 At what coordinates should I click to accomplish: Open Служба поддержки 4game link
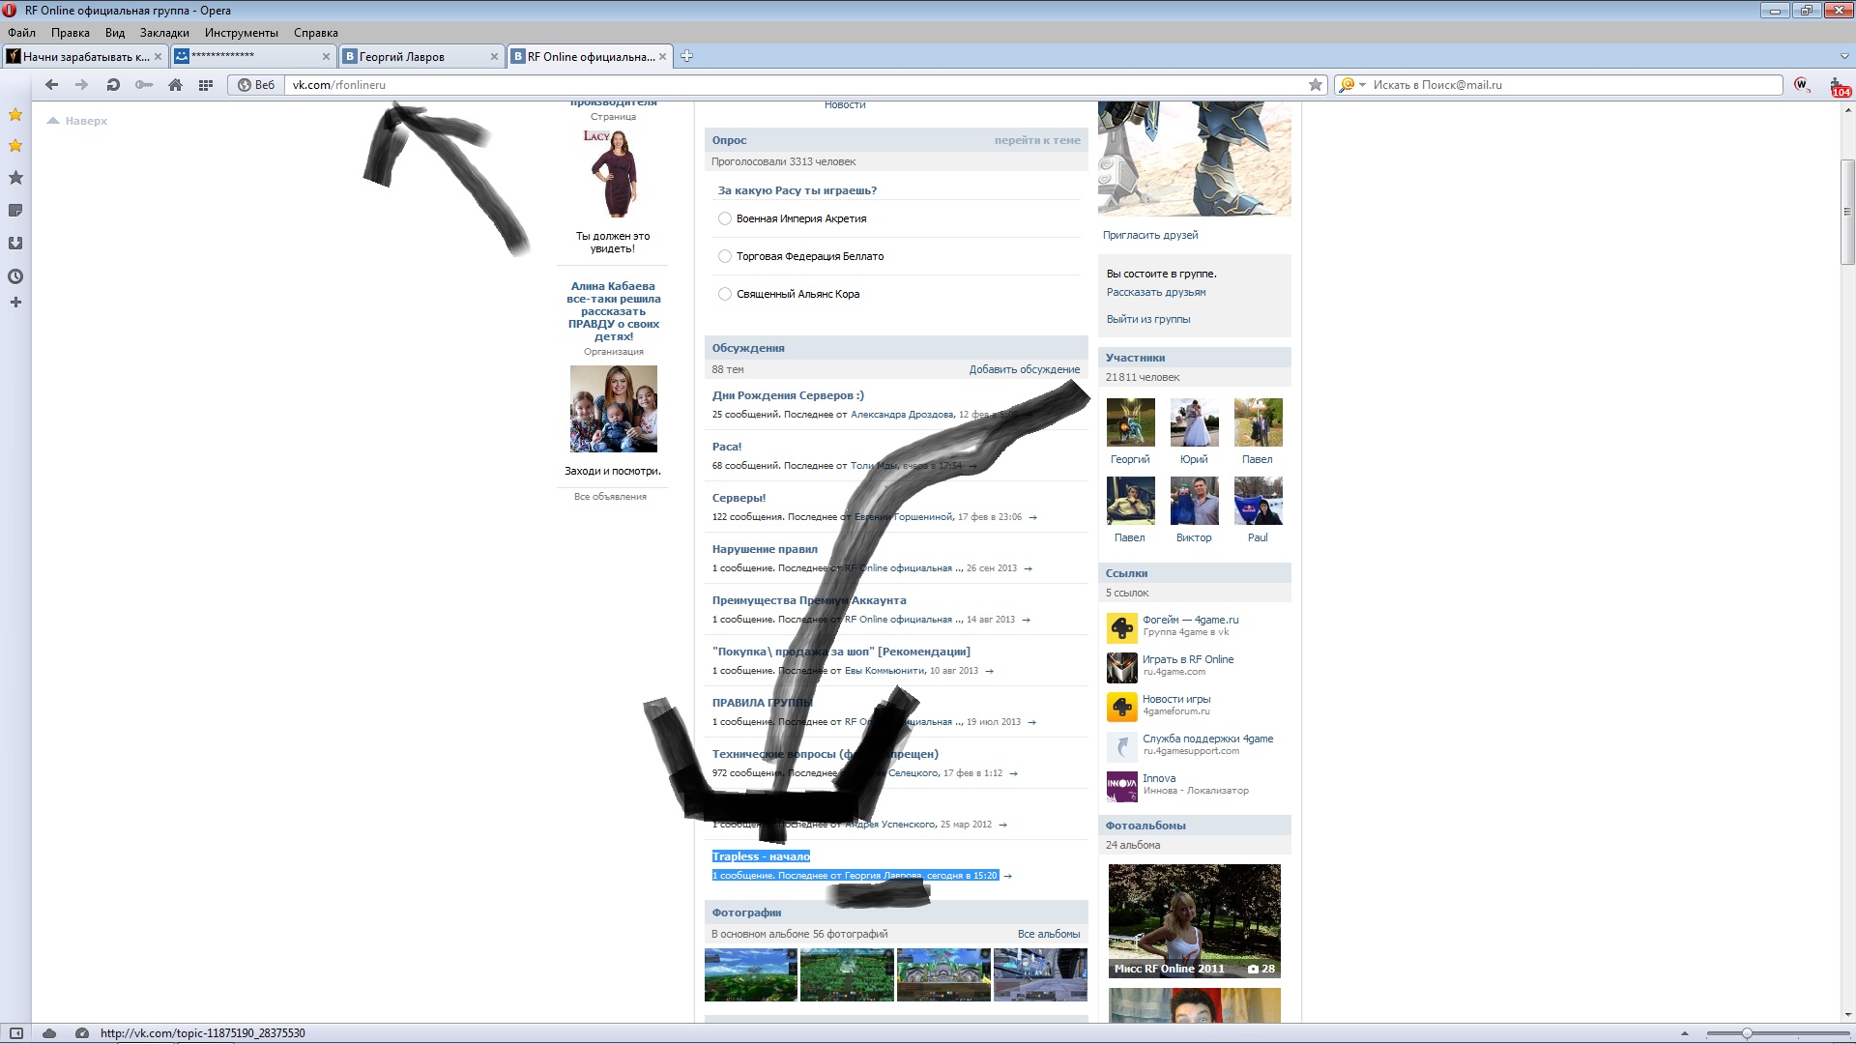1207,739
